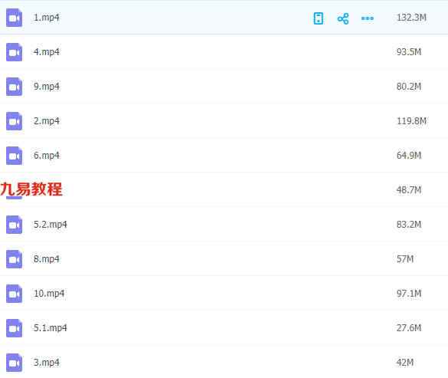Select the 10.mp4 file name
Viewport: 448px width, 378px height.
[x=49, y=294]
